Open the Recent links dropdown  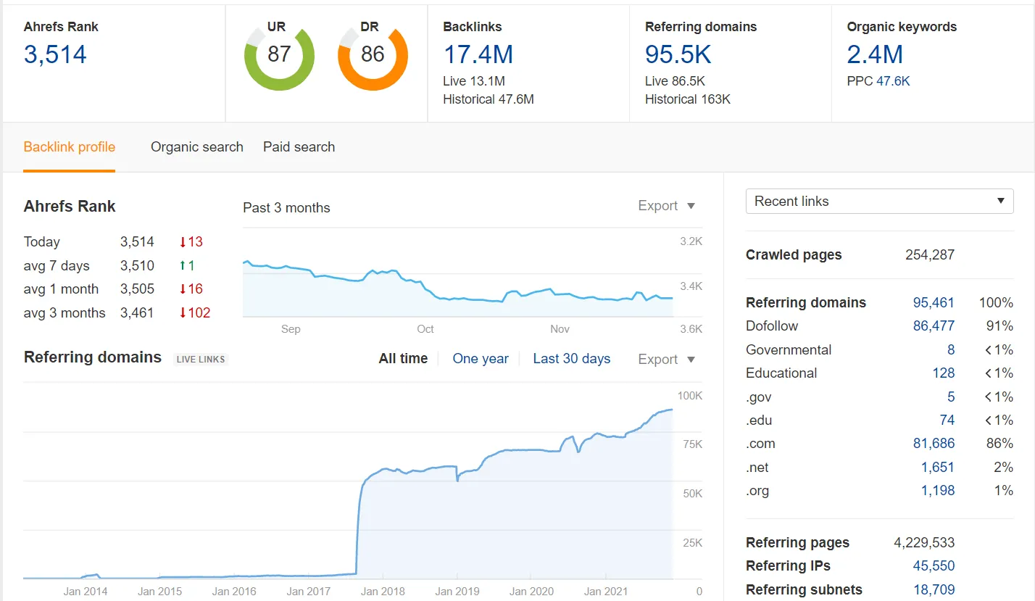(879, 202)
